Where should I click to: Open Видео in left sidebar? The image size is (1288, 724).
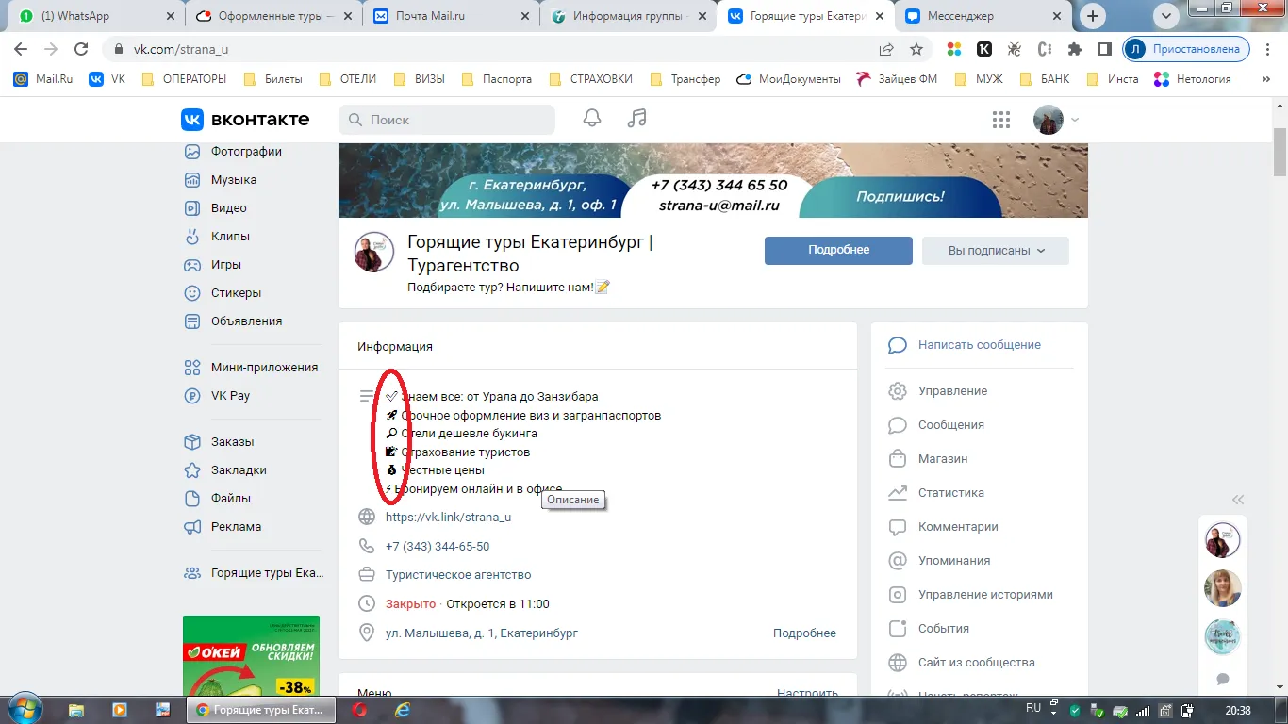(x=215, y=208)
